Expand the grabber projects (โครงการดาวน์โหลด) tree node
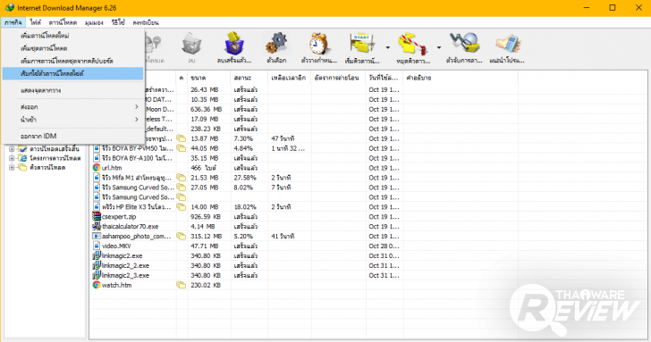The width and height of the screenshot is (651, 342). [x=12, y=158]
